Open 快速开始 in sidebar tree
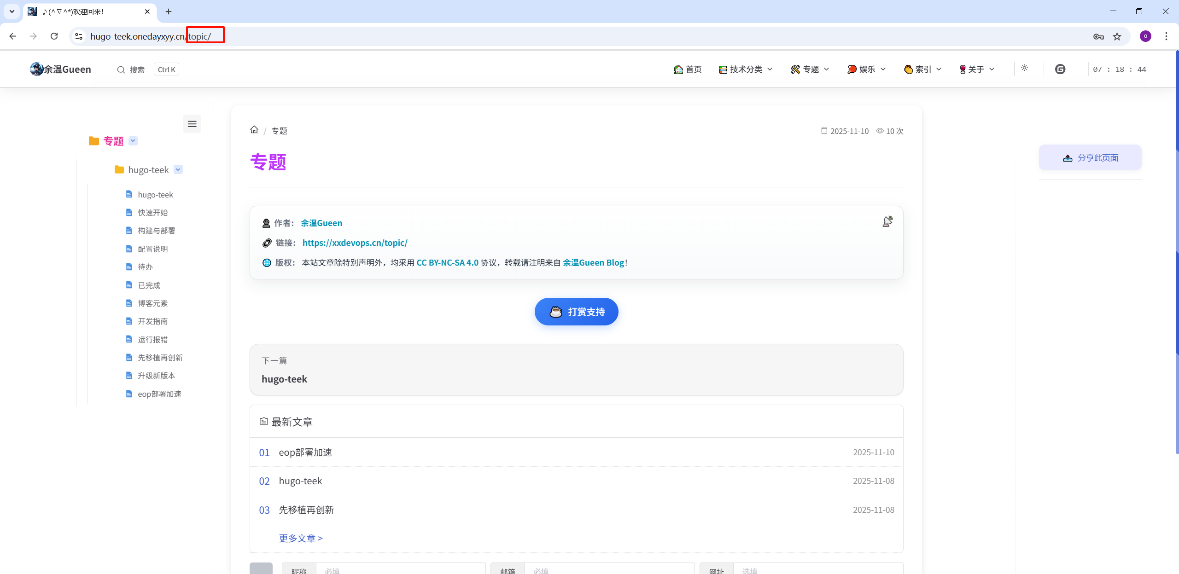Viewport: 1179px width, 574px height. pos(153,213)
